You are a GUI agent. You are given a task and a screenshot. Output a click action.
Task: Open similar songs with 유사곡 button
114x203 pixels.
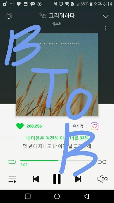coord(78,126)
